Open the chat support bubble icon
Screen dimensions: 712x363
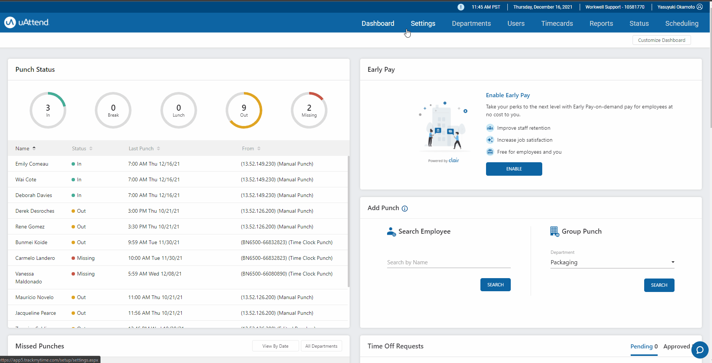click(699, 350)
